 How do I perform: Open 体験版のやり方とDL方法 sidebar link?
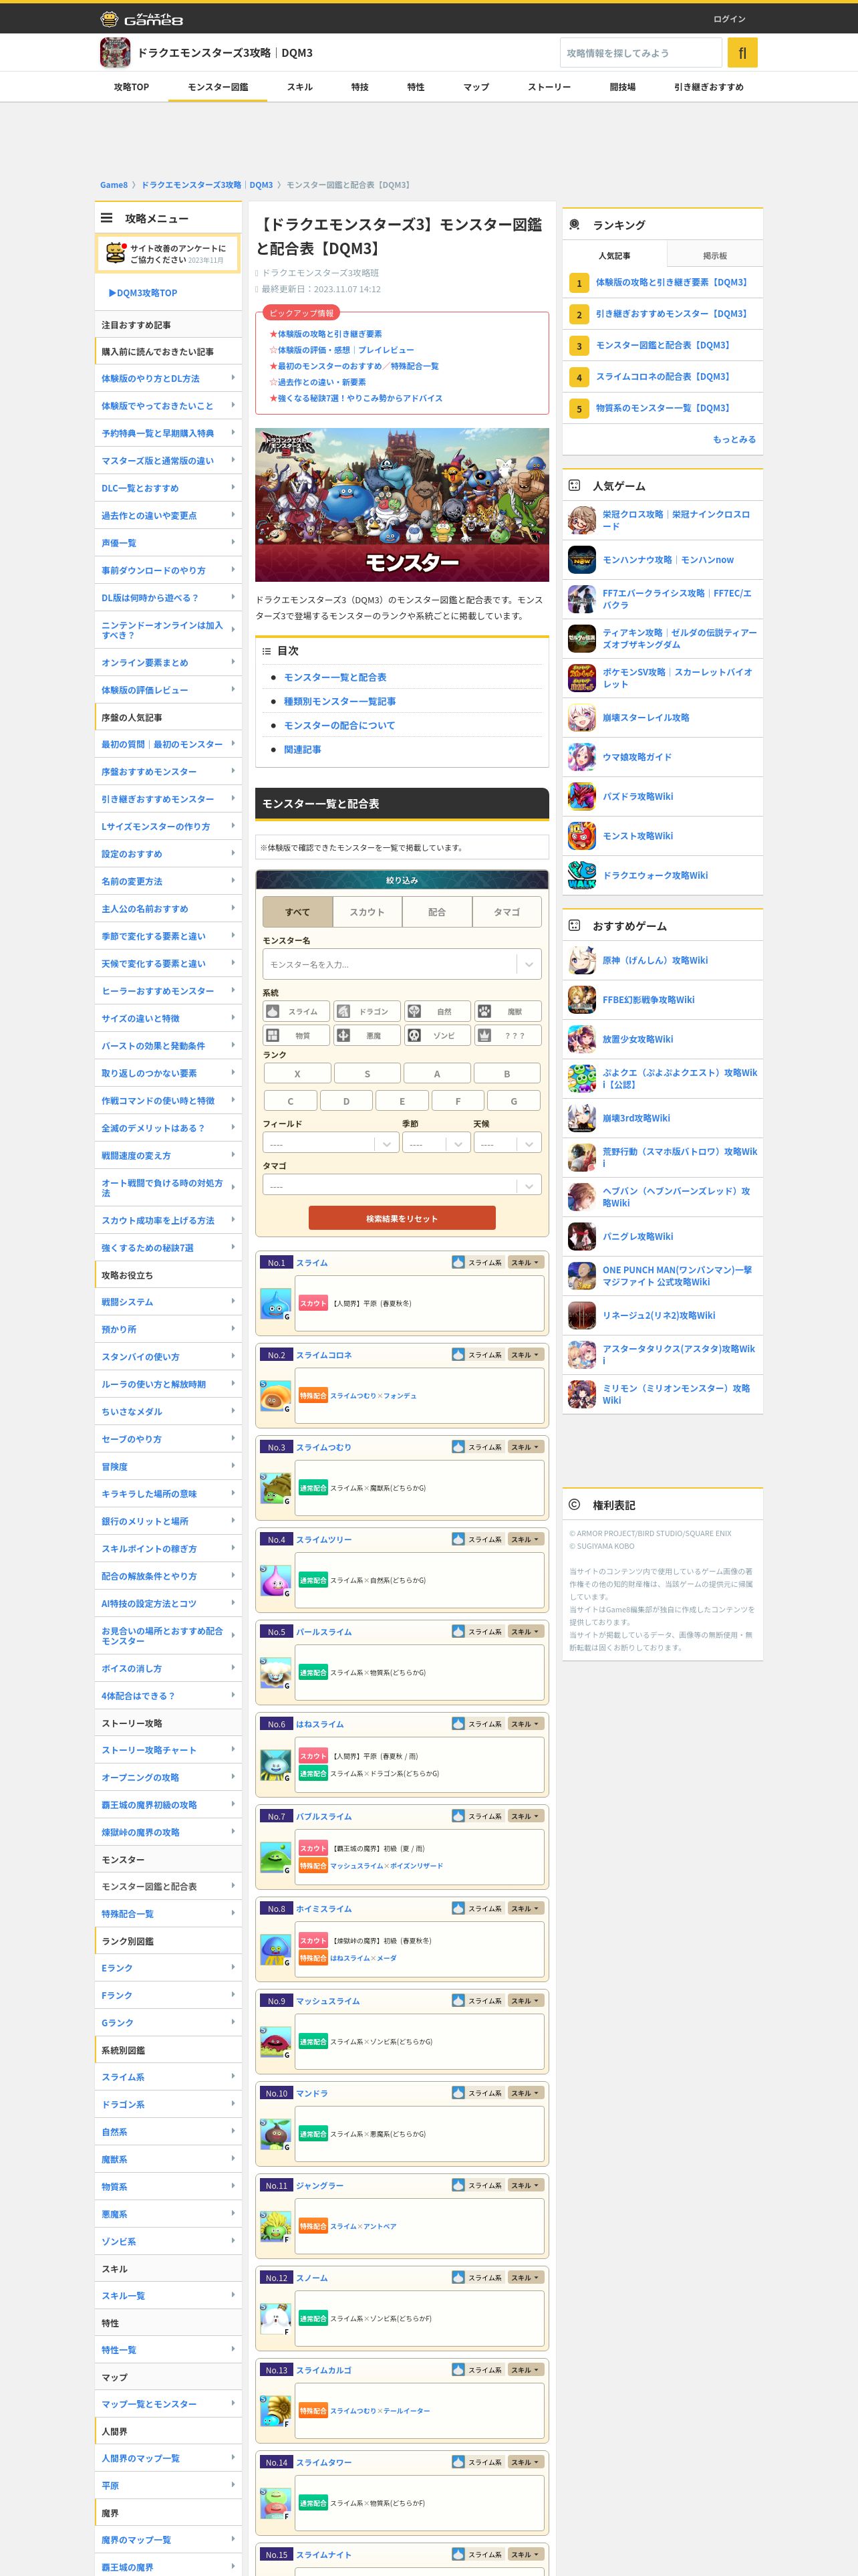tap(168, 379)
